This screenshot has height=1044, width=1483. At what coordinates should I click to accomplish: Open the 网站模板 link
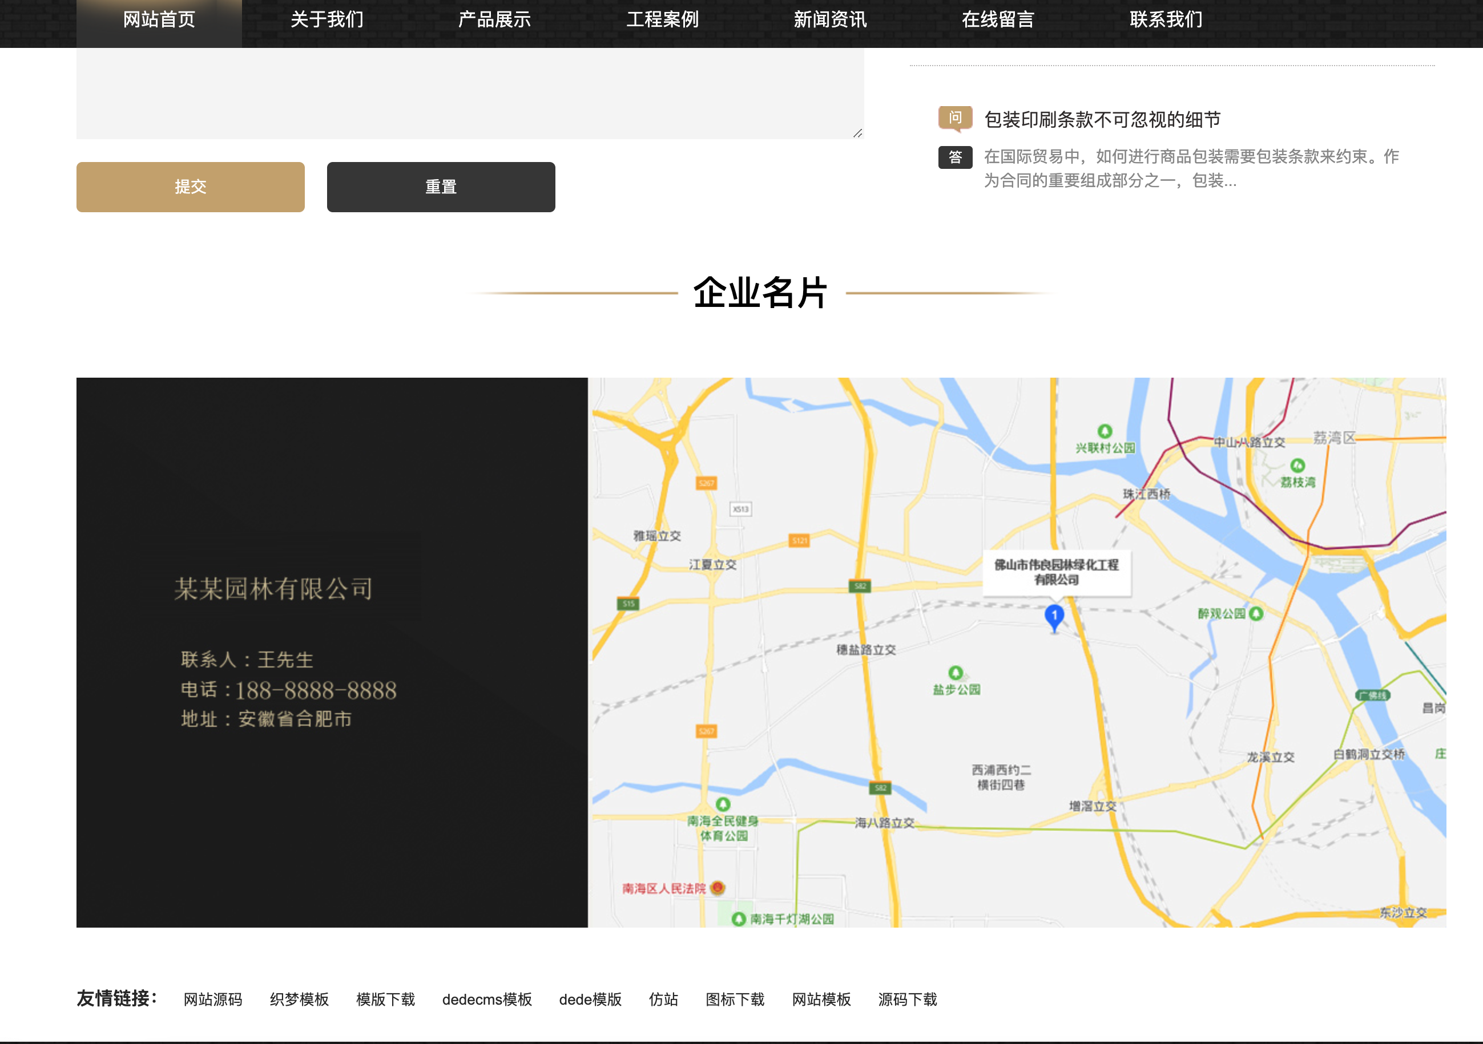point(821,1000)
